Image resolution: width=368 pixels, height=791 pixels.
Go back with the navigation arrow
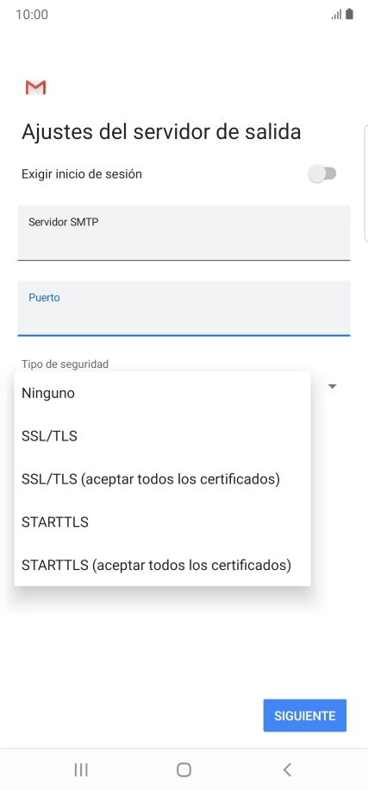287,769
